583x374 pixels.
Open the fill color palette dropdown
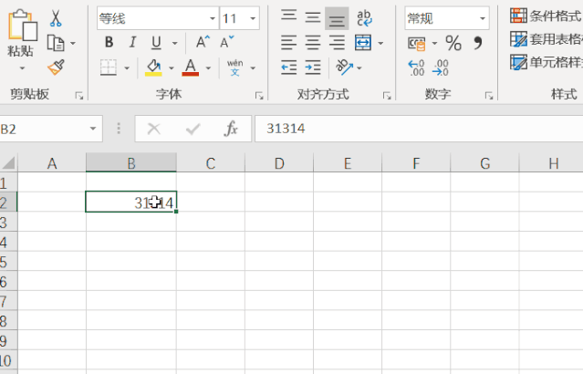click(x=172, y=68)
